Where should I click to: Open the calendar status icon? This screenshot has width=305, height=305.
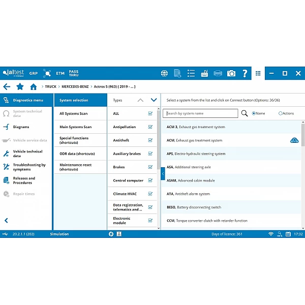pos(288,234)
